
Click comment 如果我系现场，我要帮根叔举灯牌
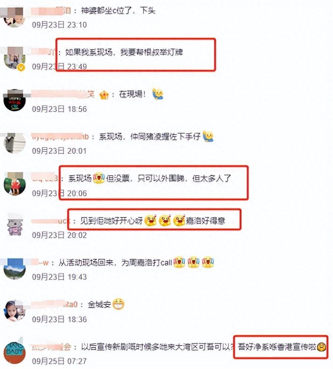tap(124, 52)
